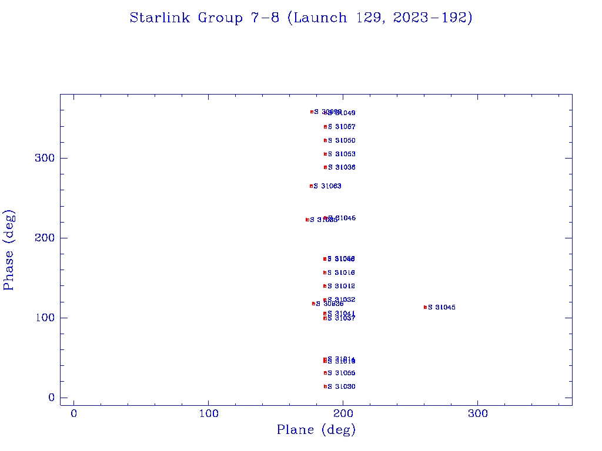The height and width of the screenshot is (451, 602).
Task: Click the red marker beside S 31030
Action: point(326,387)
